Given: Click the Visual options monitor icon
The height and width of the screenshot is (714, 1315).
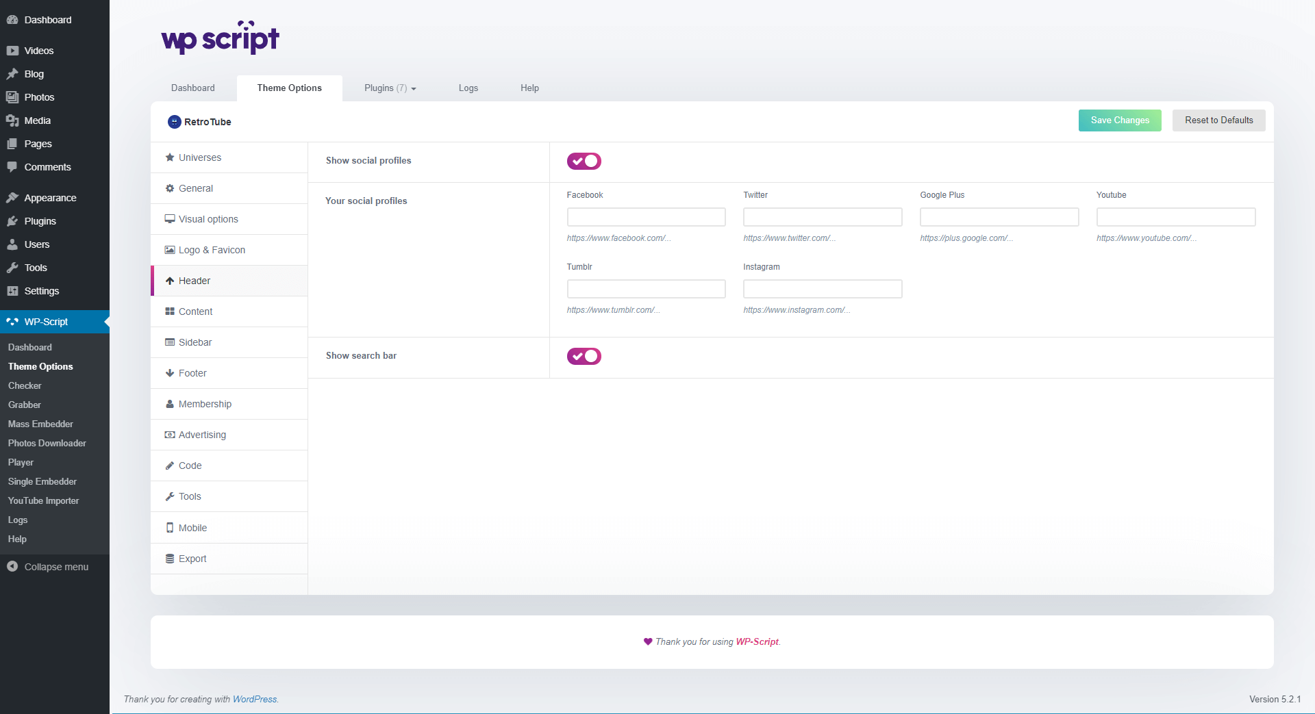Looking at the screenshot, I should 170,219.
